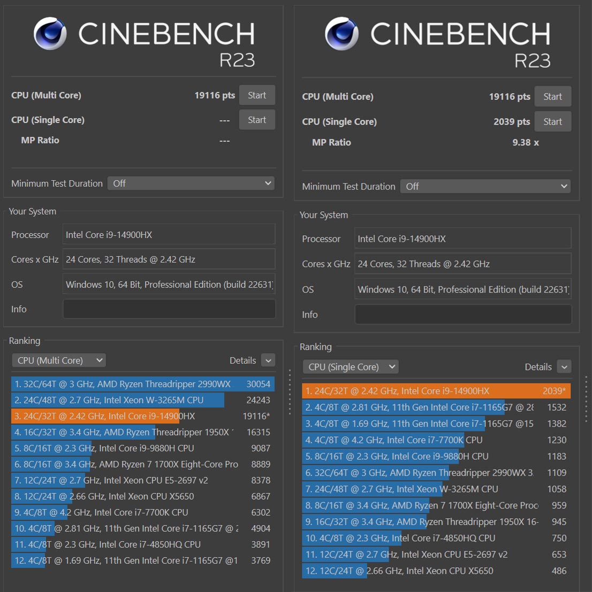Select the Threadripper 1950X row scoring 945
Screen dimensions: 592x592
436,522
